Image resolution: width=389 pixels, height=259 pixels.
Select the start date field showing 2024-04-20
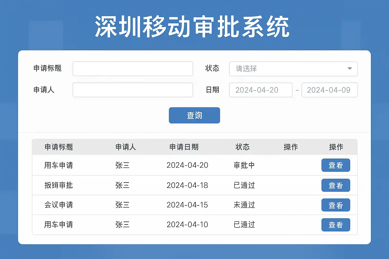261,90
